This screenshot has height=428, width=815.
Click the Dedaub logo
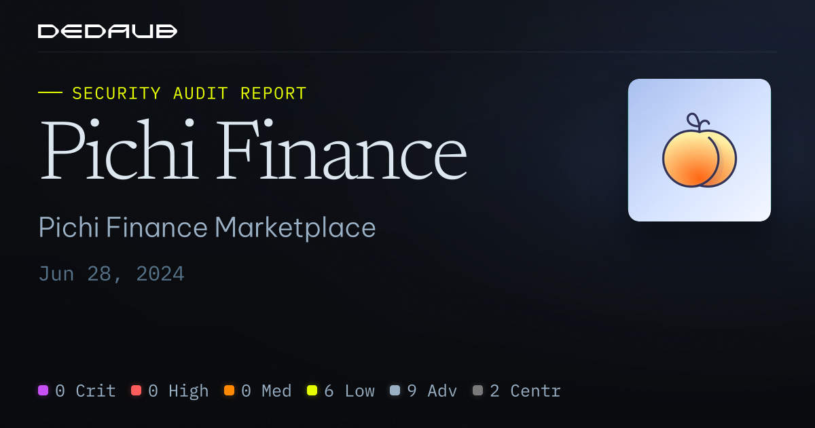(x=107, y=31)
